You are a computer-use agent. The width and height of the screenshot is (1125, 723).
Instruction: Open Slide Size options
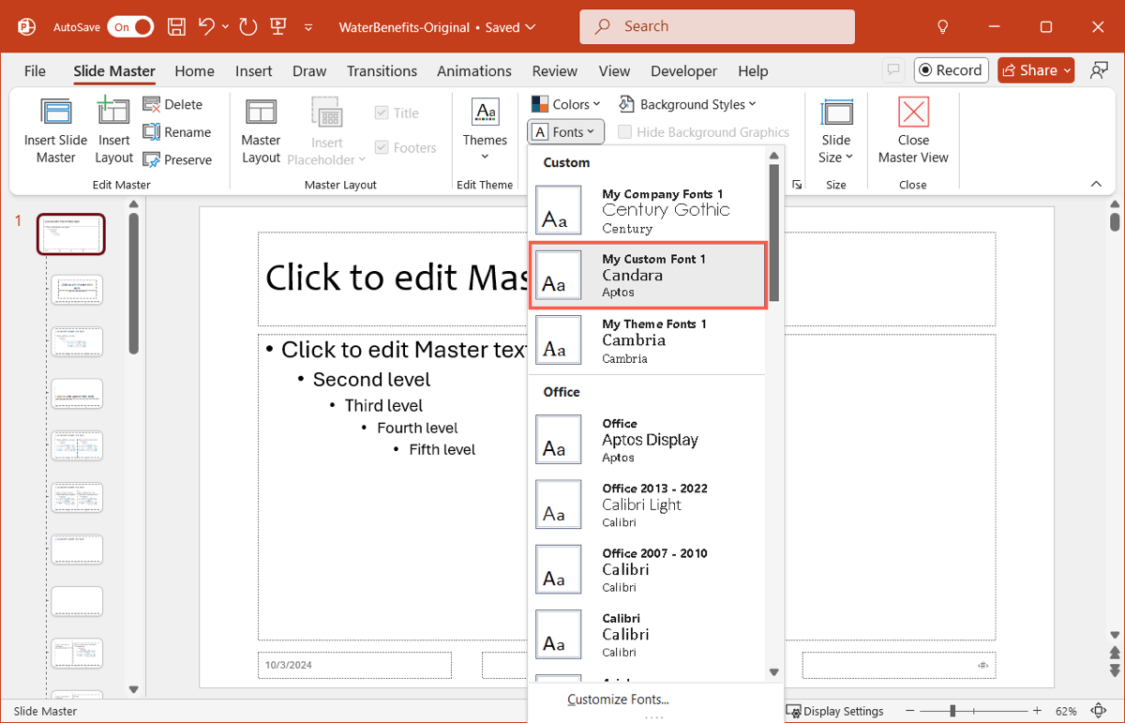click(836, 131)
